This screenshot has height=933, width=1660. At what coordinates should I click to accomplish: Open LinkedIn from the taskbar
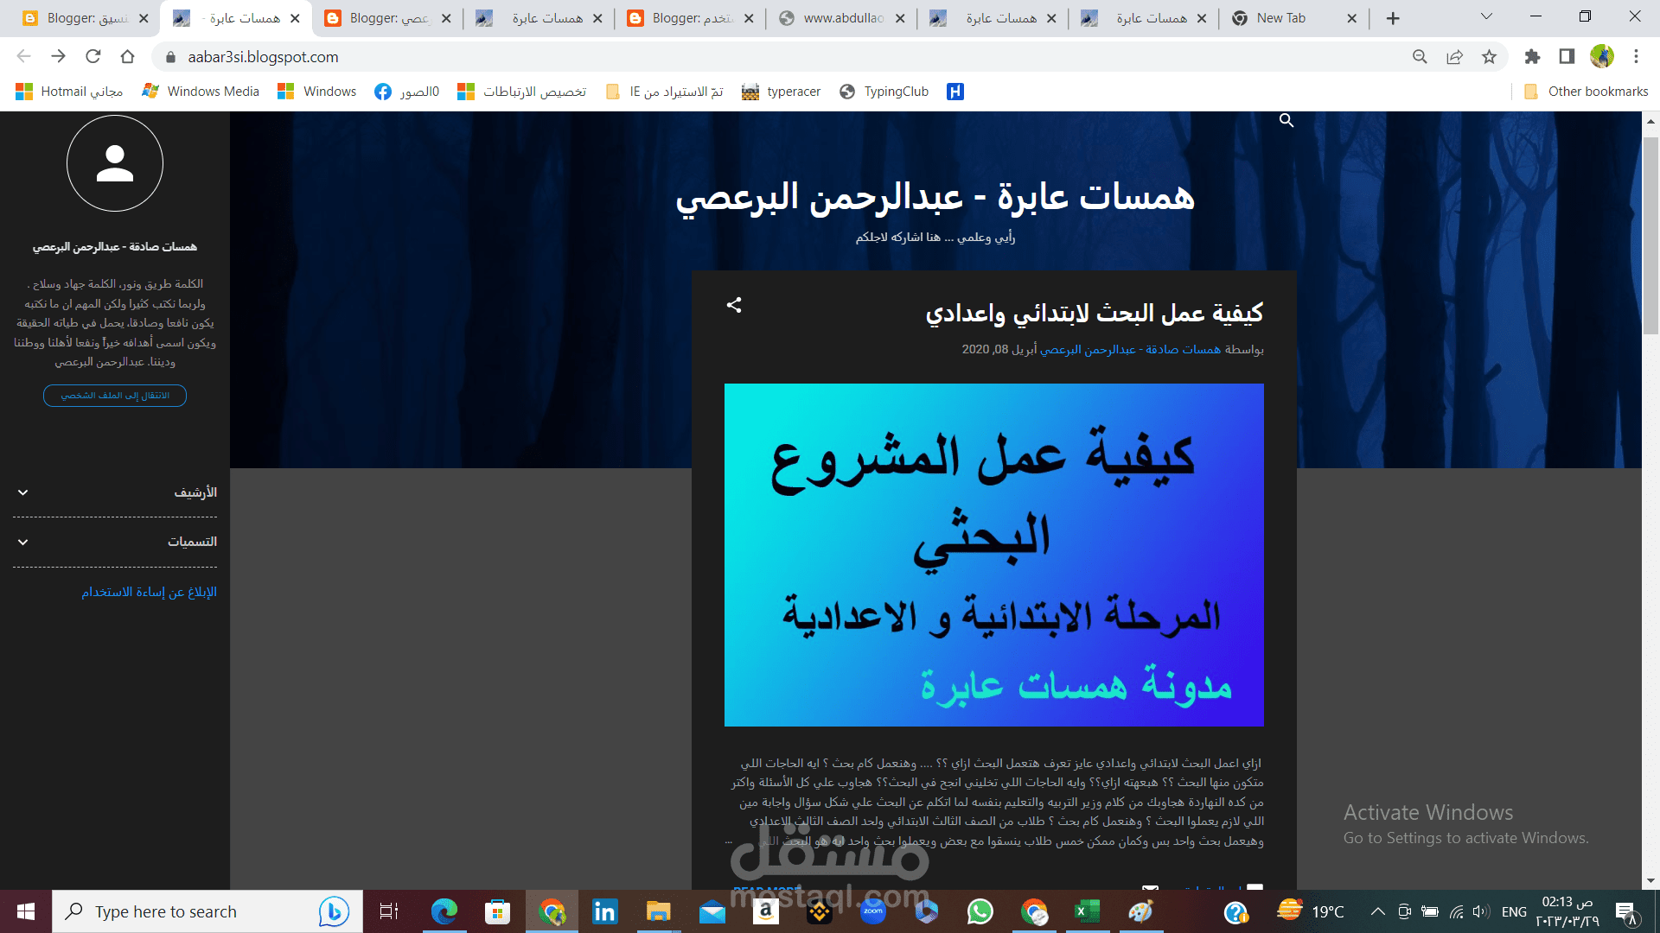click(604, 911)
